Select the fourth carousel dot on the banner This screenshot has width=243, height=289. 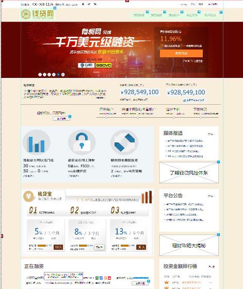54,74
